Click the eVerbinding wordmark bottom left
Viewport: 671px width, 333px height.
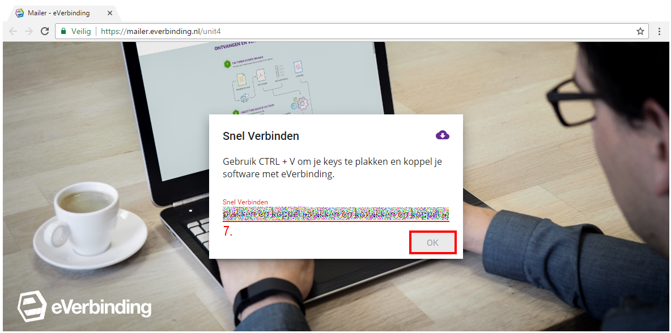pyautogui.click(x=101, y=308)
